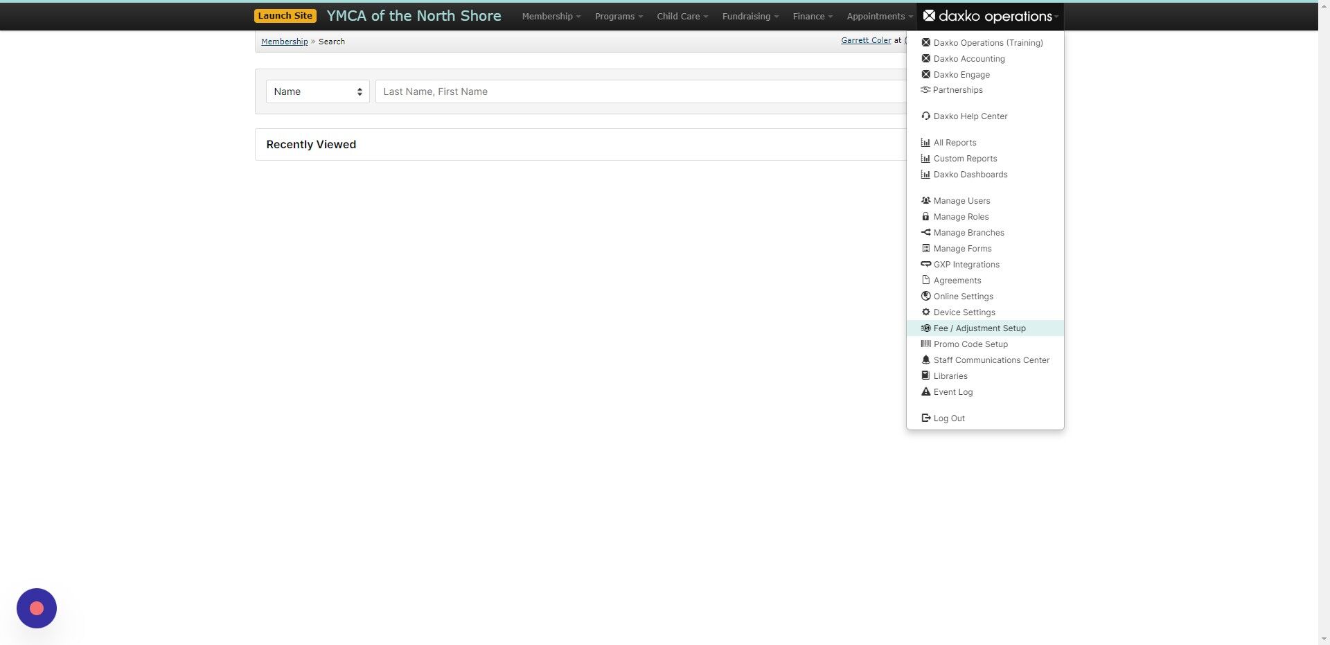Screen dimensions: 1330x645
Task: Select Promo Code Setup menu entry
Action: pos(985,344)
